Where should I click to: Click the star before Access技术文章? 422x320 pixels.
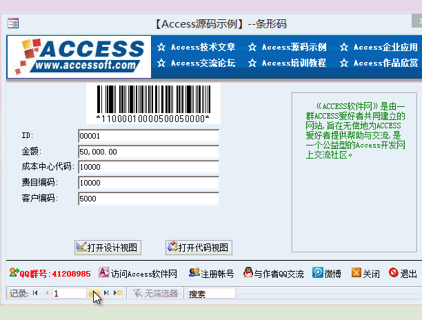(161, 47)
